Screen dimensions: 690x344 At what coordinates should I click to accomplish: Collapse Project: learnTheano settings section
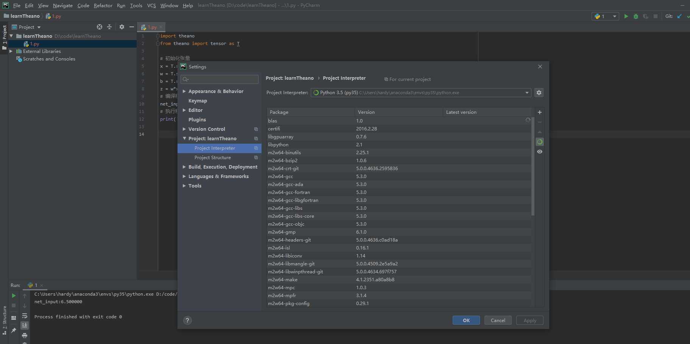[x=184, y=139]
